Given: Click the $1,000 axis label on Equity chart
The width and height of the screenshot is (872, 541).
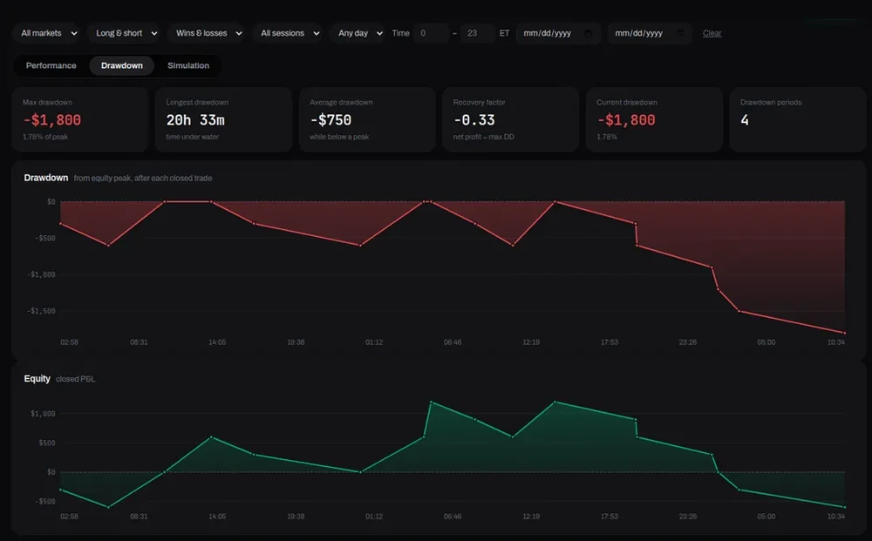Looking at the screenshot, I should tap(43, 414).
